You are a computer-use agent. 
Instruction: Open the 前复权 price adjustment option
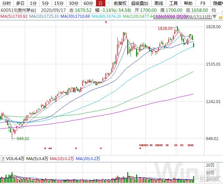(x=120, y=3)
